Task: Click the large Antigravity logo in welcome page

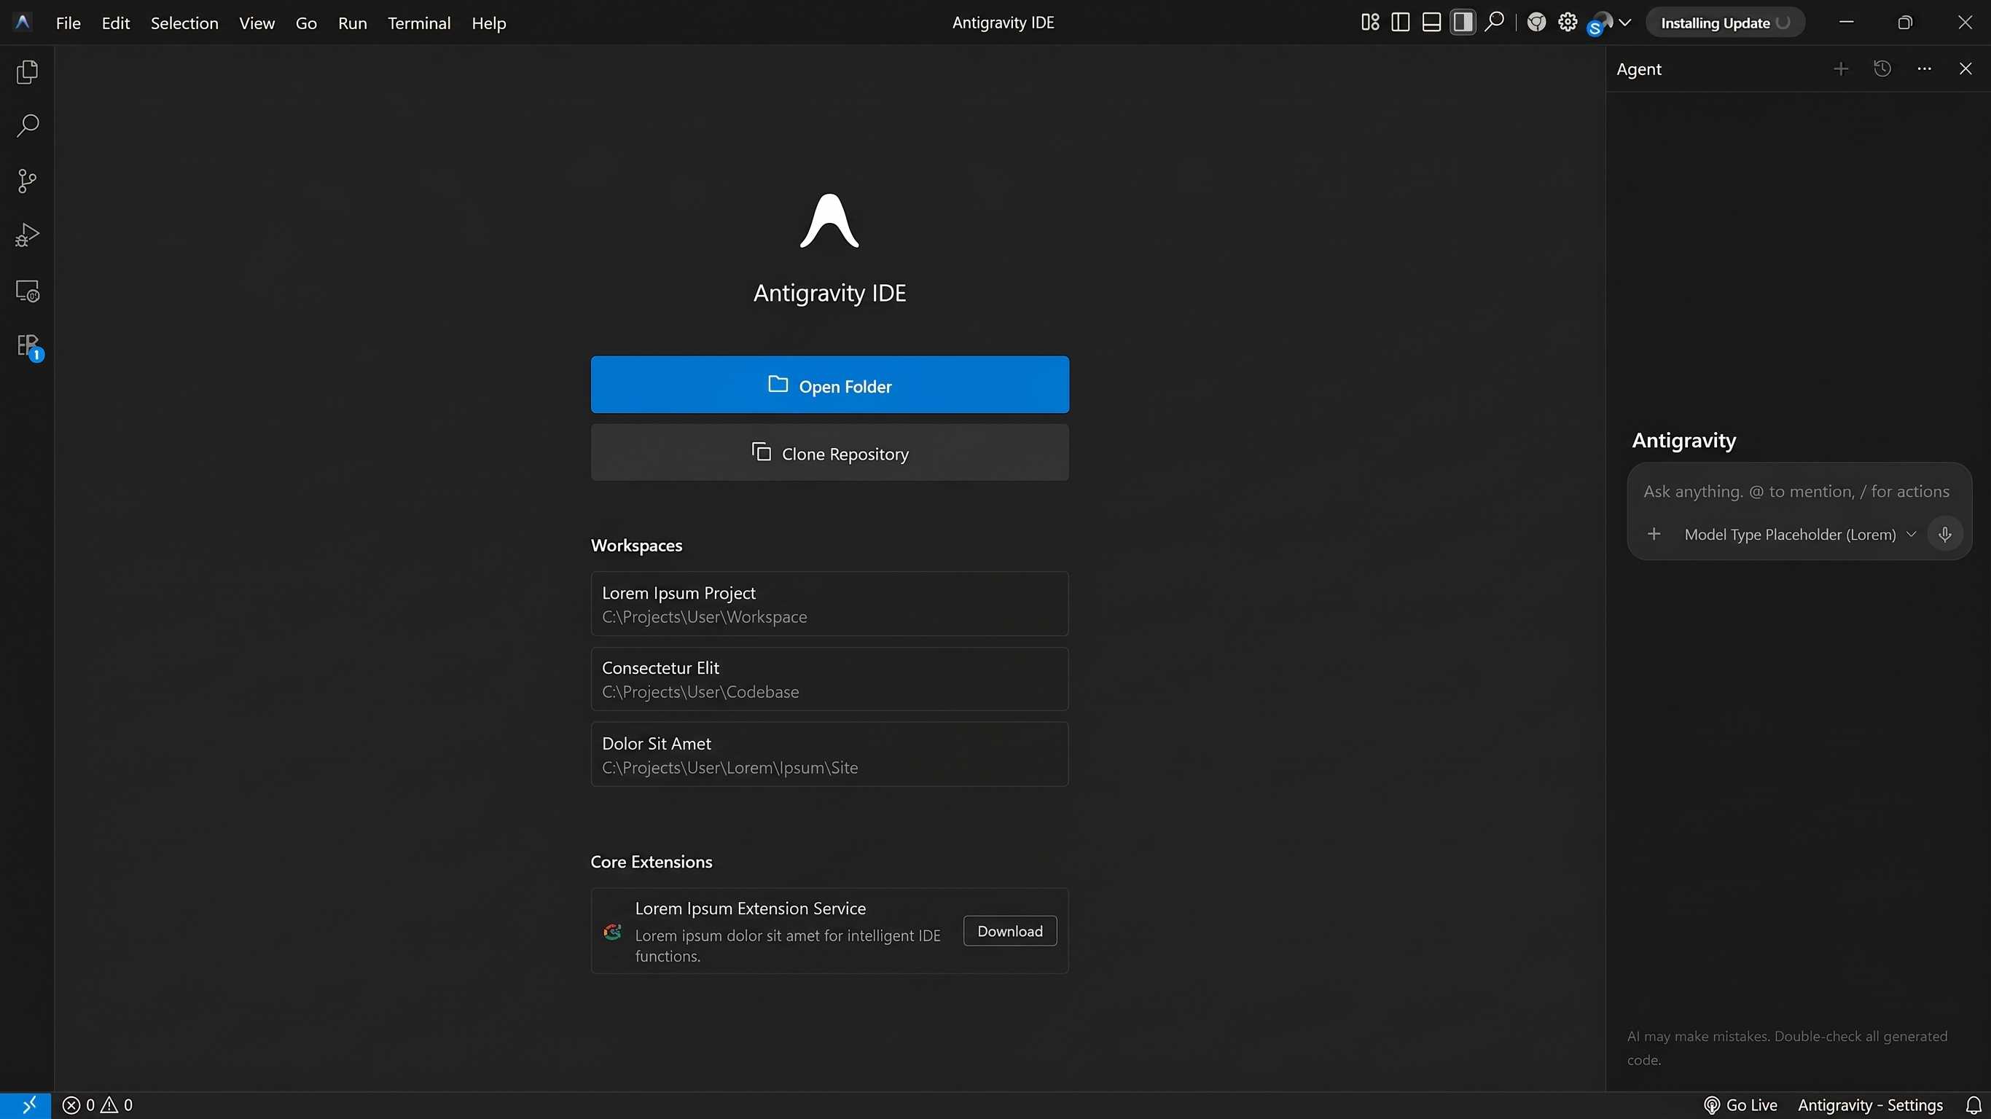Action: pyautogui.click(x=829, y=221)
